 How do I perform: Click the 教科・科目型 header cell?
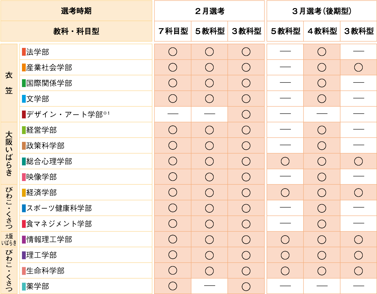click(x=76, y=31)
